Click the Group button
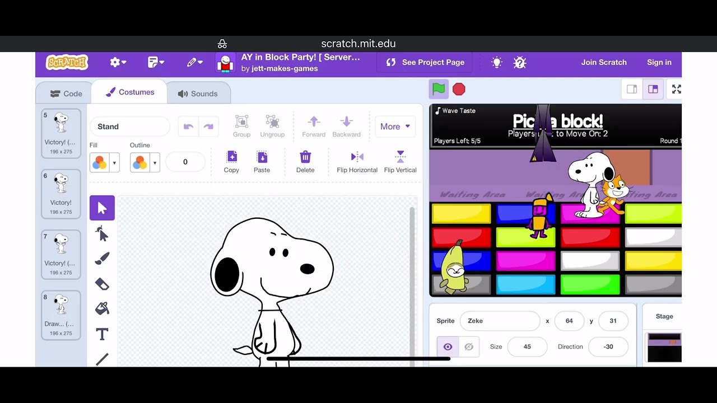The image size is (717, 403). click(x=241, y=126)
